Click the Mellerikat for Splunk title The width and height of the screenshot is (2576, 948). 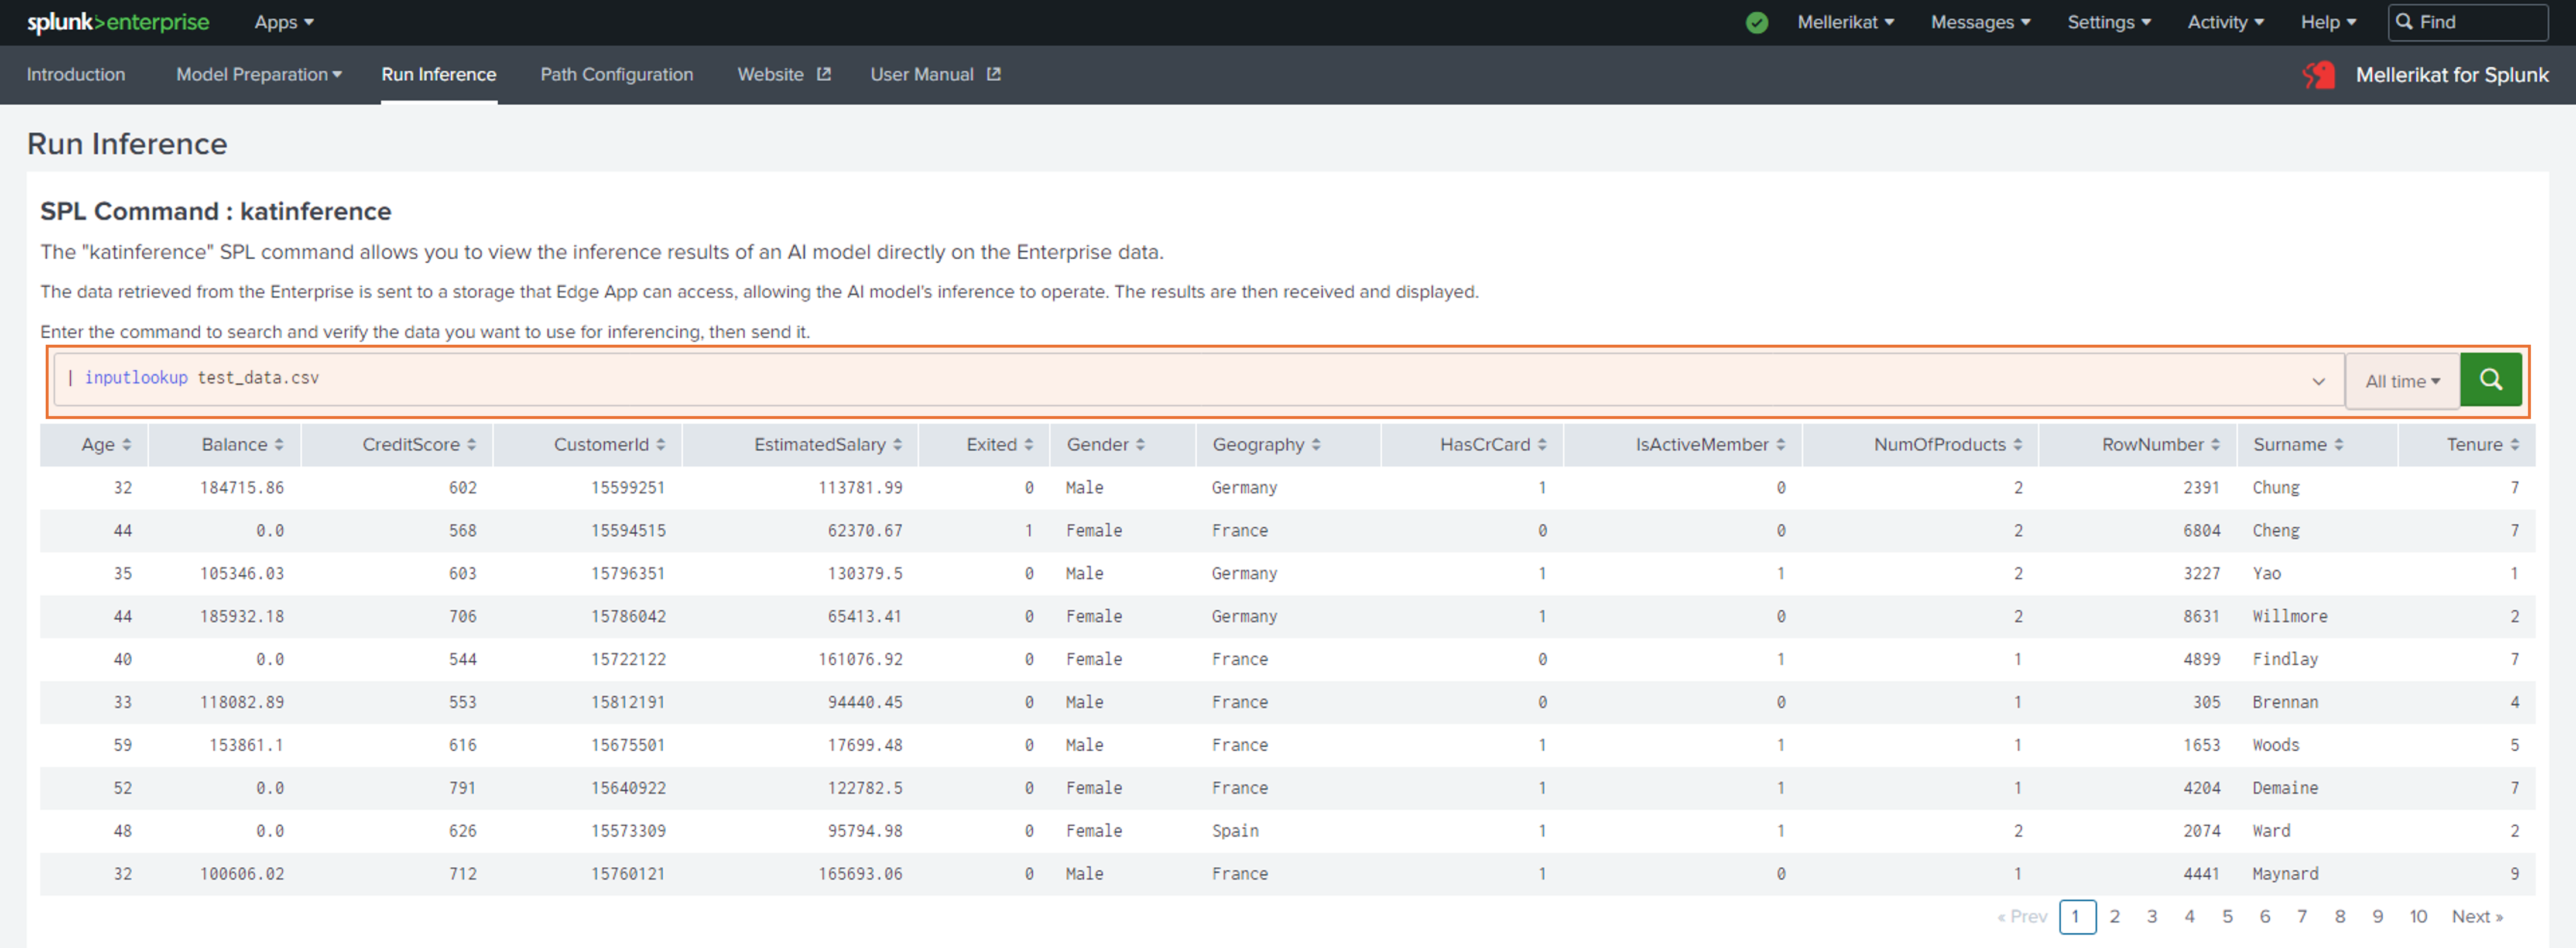pyautogui.click(x=2451, y=75)
